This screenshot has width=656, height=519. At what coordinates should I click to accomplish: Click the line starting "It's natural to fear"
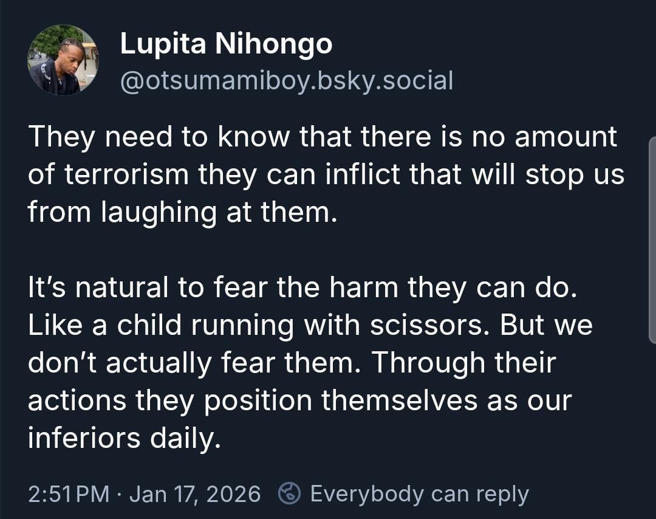click(301, 288)
